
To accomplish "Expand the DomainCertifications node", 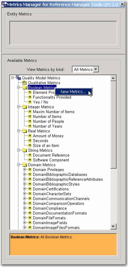I will pos(25,189).
